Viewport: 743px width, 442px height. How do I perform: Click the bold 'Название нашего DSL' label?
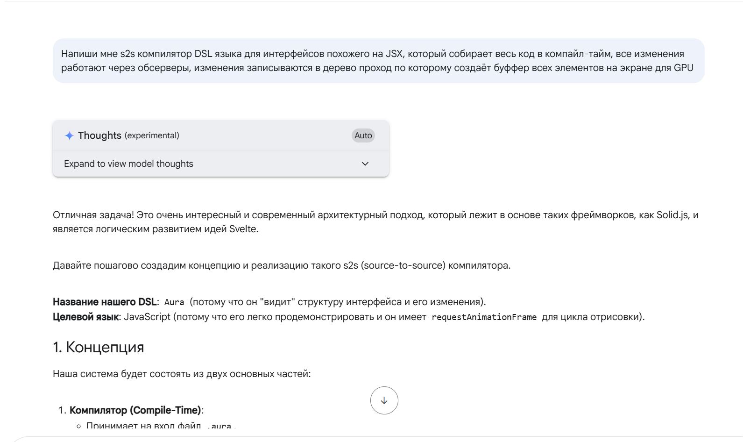[x=105, y=302]
